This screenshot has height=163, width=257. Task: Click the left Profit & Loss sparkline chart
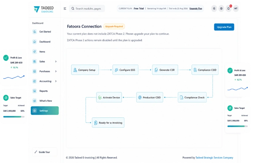pos(14,77)
